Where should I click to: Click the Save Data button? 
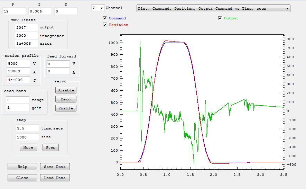pos(55,166)
